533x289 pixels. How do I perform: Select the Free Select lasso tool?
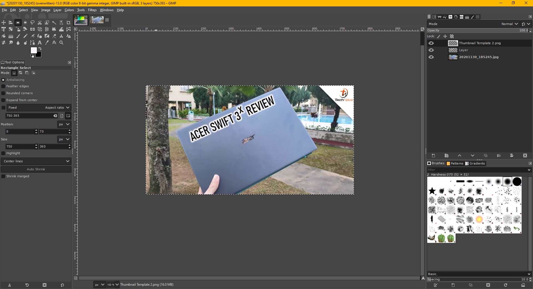tap(32, 23)
